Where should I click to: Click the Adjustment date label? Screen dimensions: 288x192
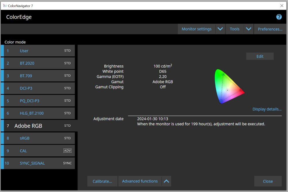[x=108, y=119]
